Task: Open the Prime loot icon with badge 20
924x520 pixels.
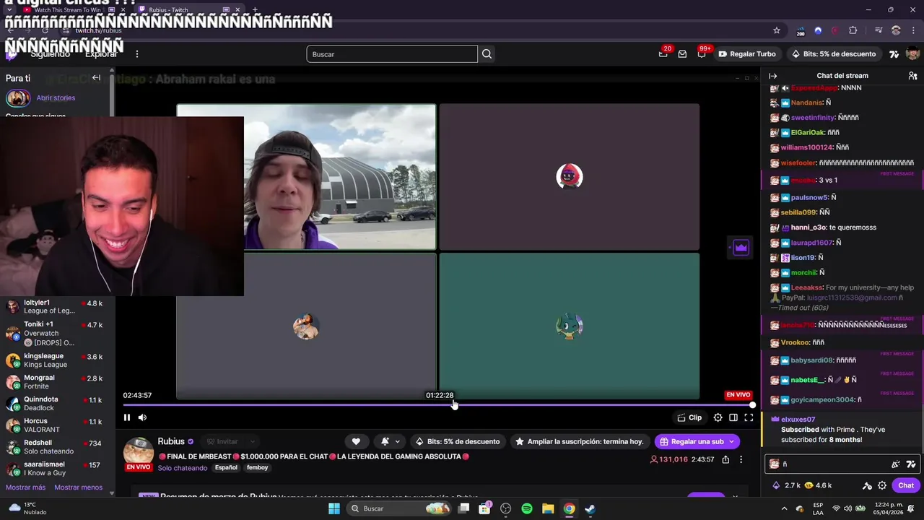Action: point(663,54)
